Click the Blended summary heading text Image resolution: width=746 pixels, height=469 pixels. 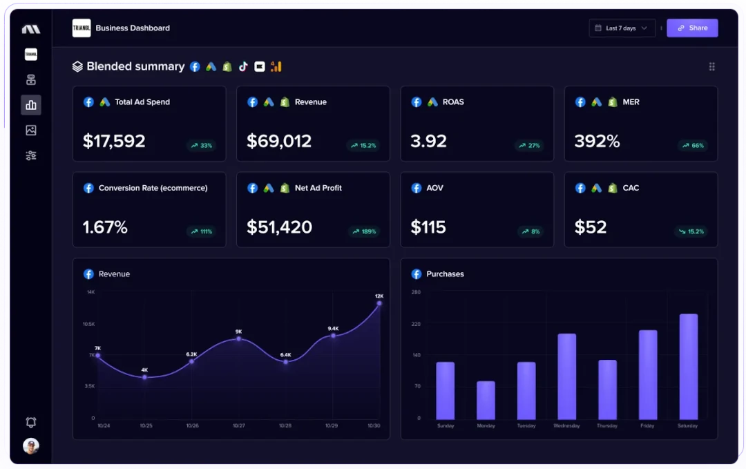tap(135, 66)
